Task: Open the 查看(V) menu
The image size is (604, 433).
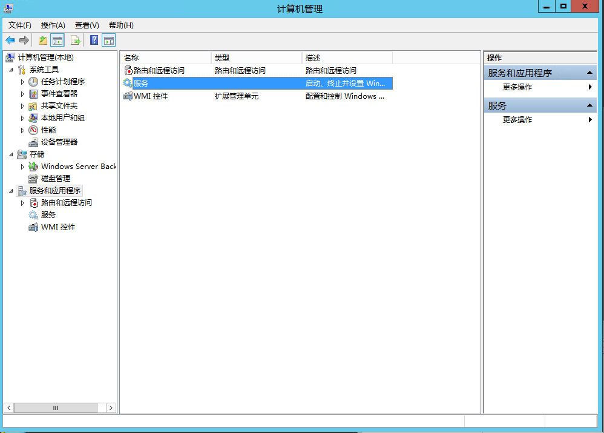Action: (x=87, y=25)
